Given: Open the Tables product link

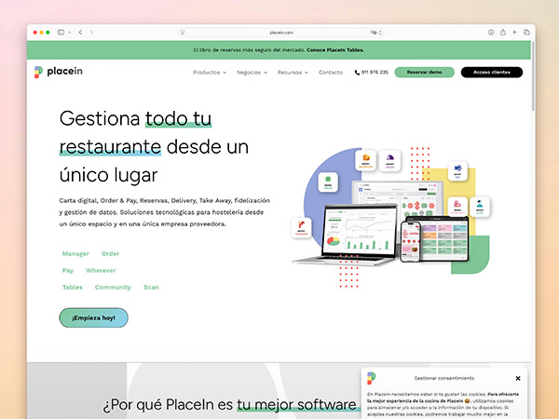Looking at the screenshot, I should tap(73, 287).
